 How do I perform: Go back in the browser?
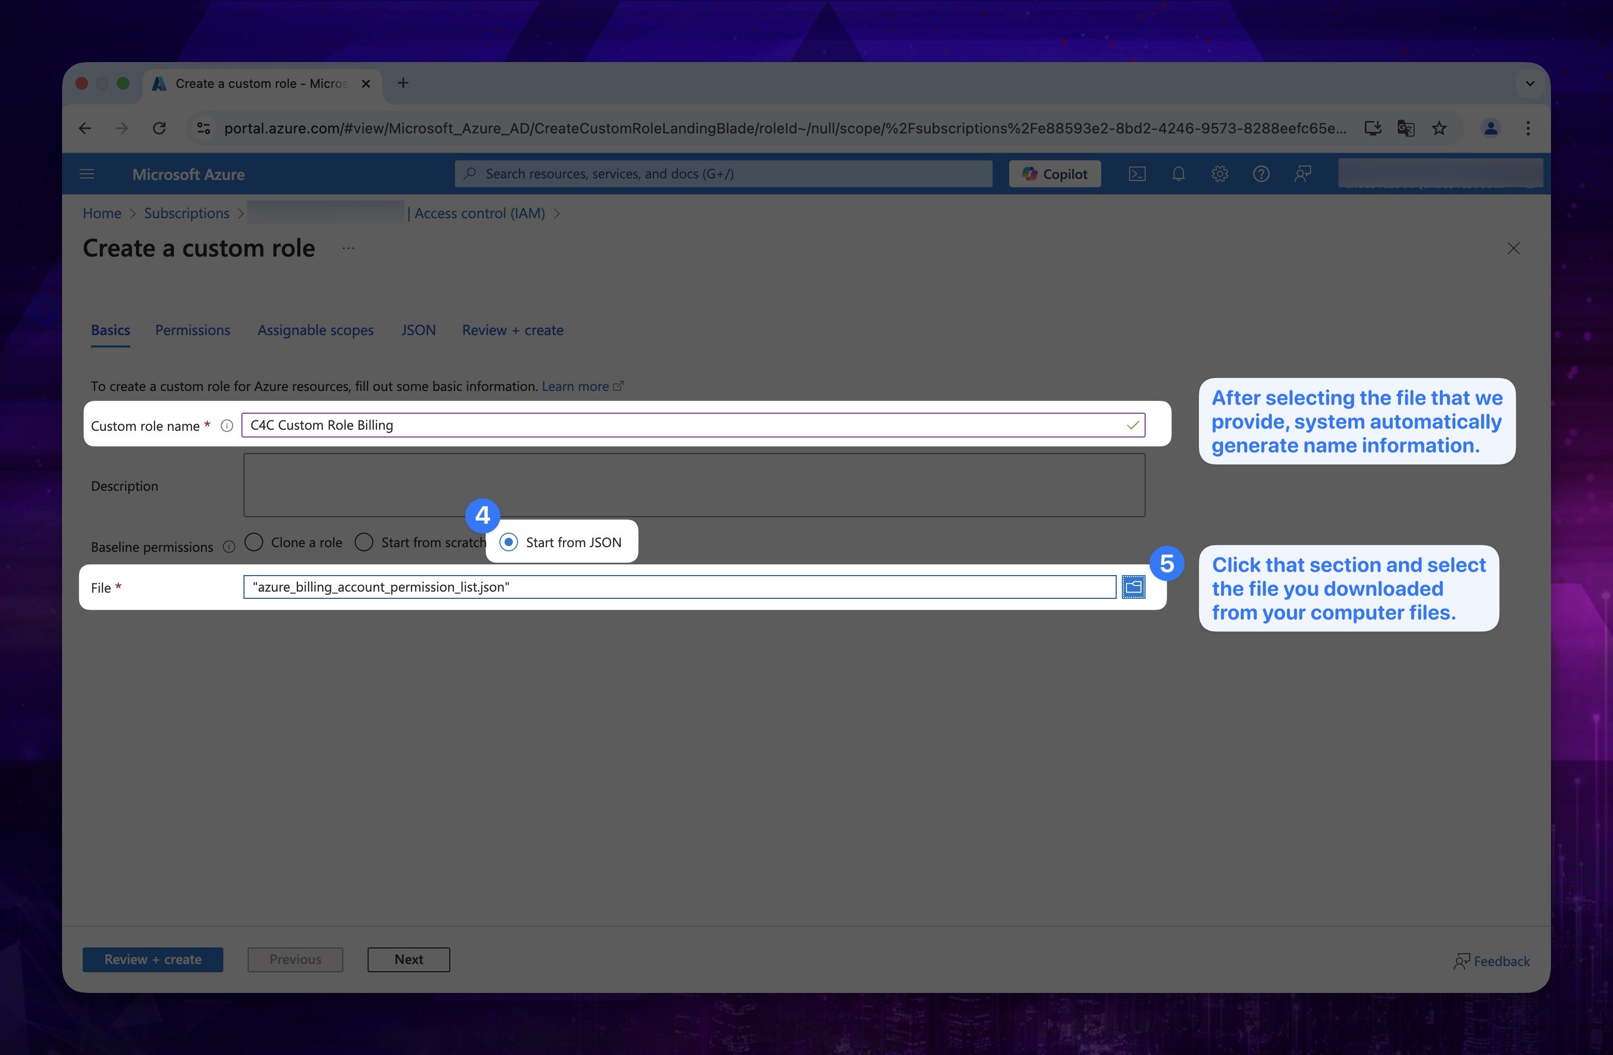tap(85, 128)
